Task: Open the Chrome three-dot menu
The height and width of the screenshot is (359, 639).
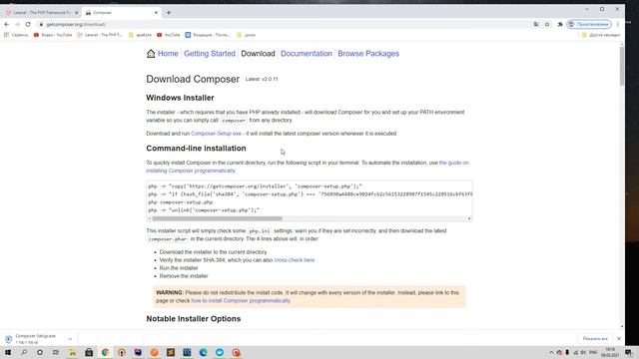Action: pyautogui.click(x=618, y=24)
